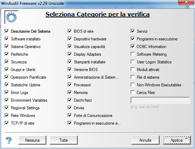This screenshot has width=195, height=149.
Task: Click the Annulla button
Action: point(146,140)
